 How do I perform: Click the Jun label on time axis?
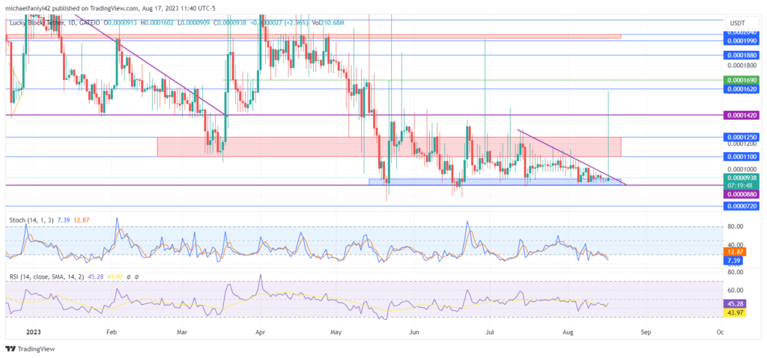point(413,332)
